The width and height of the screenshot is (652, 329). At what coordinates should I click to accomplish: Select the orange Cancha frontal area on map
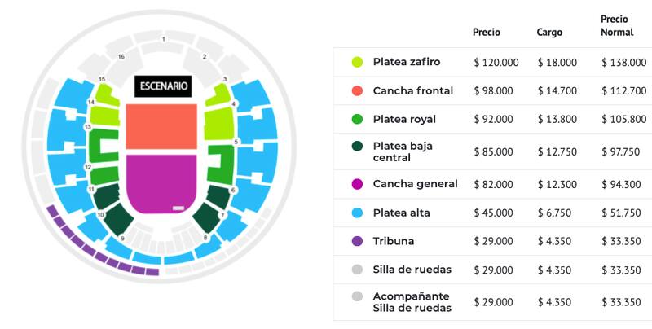pos(162,127)
